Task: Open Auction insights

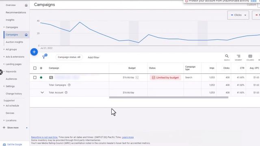Action: click(x=14, y=42)
